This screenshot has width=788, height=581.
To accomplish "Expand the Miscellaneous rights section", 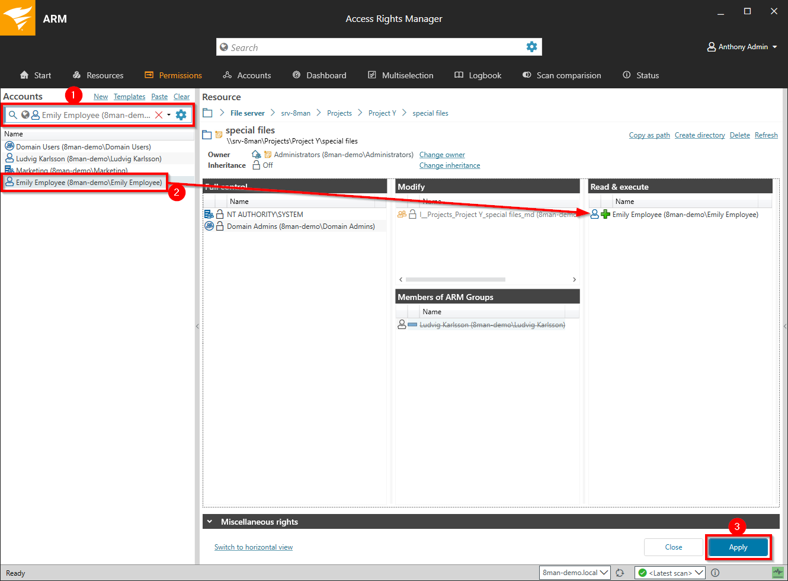I will (x=210, y=522).
